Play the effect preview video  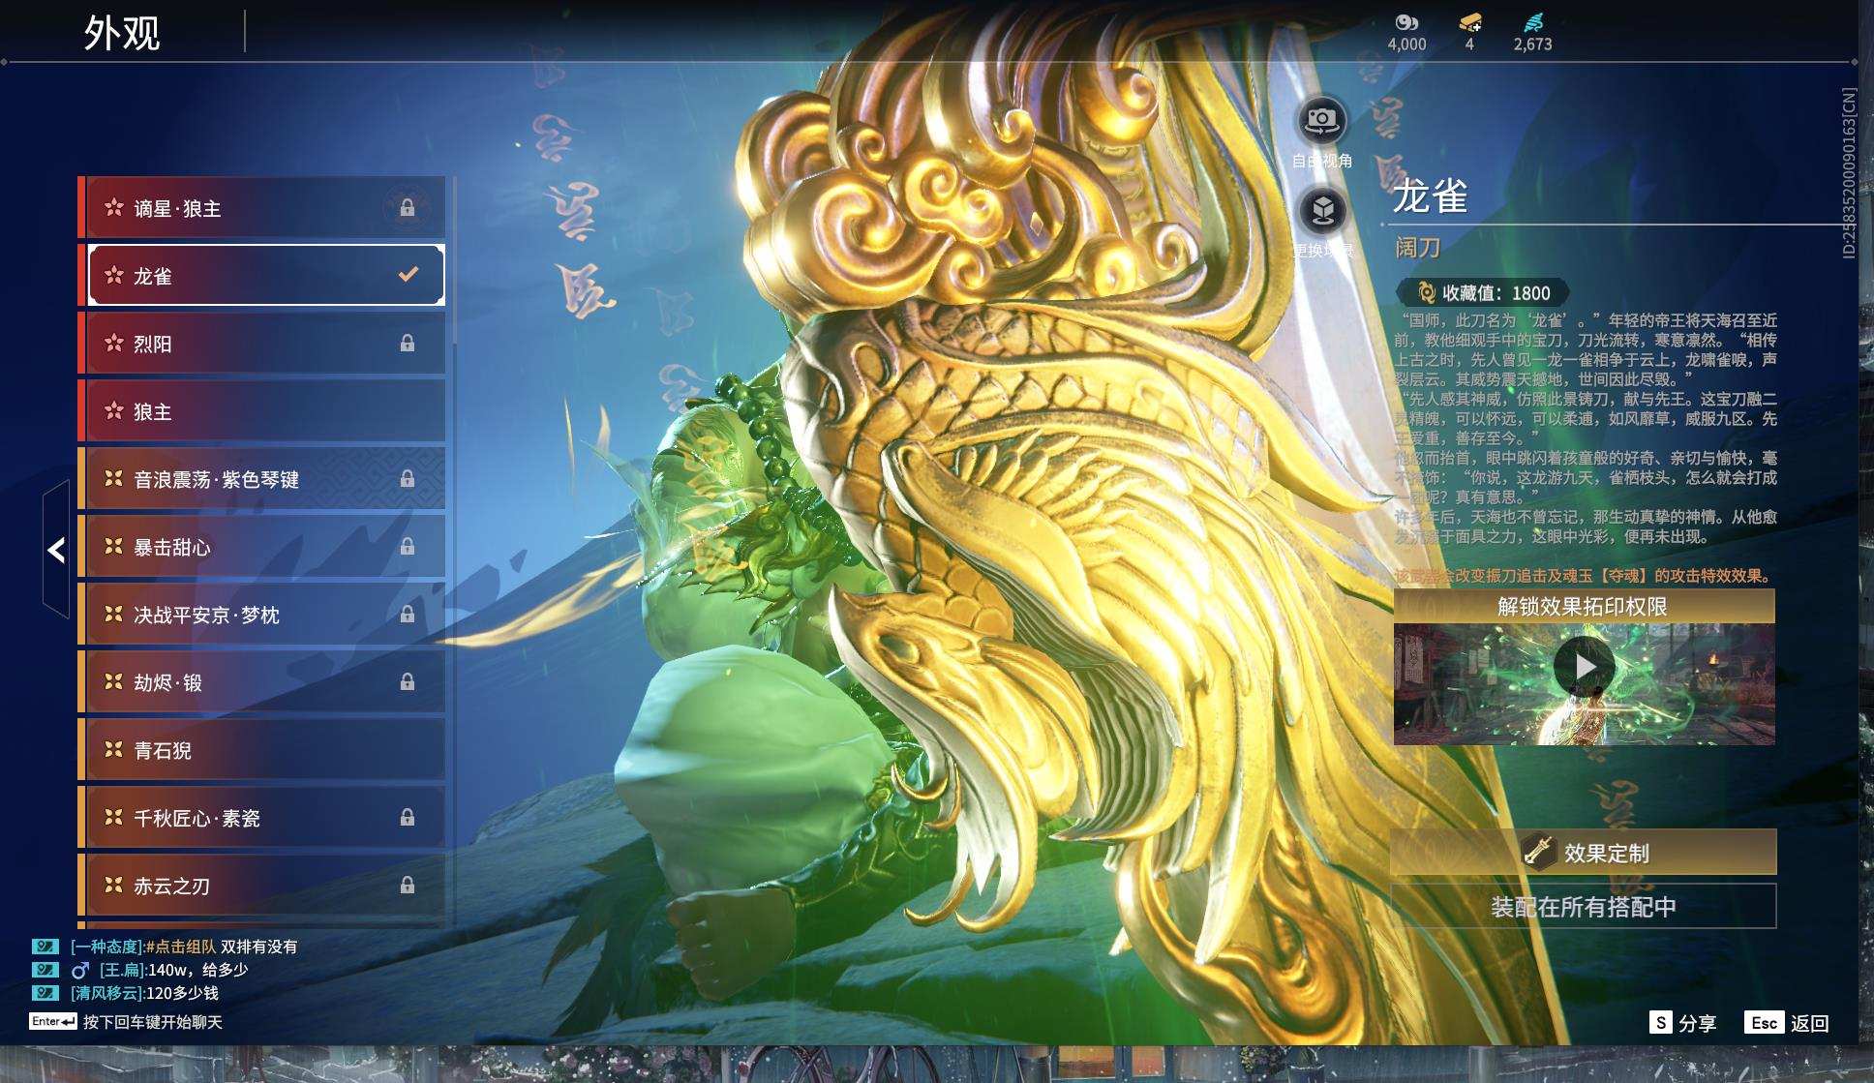pyautogui.click(x=1584, y=667)
